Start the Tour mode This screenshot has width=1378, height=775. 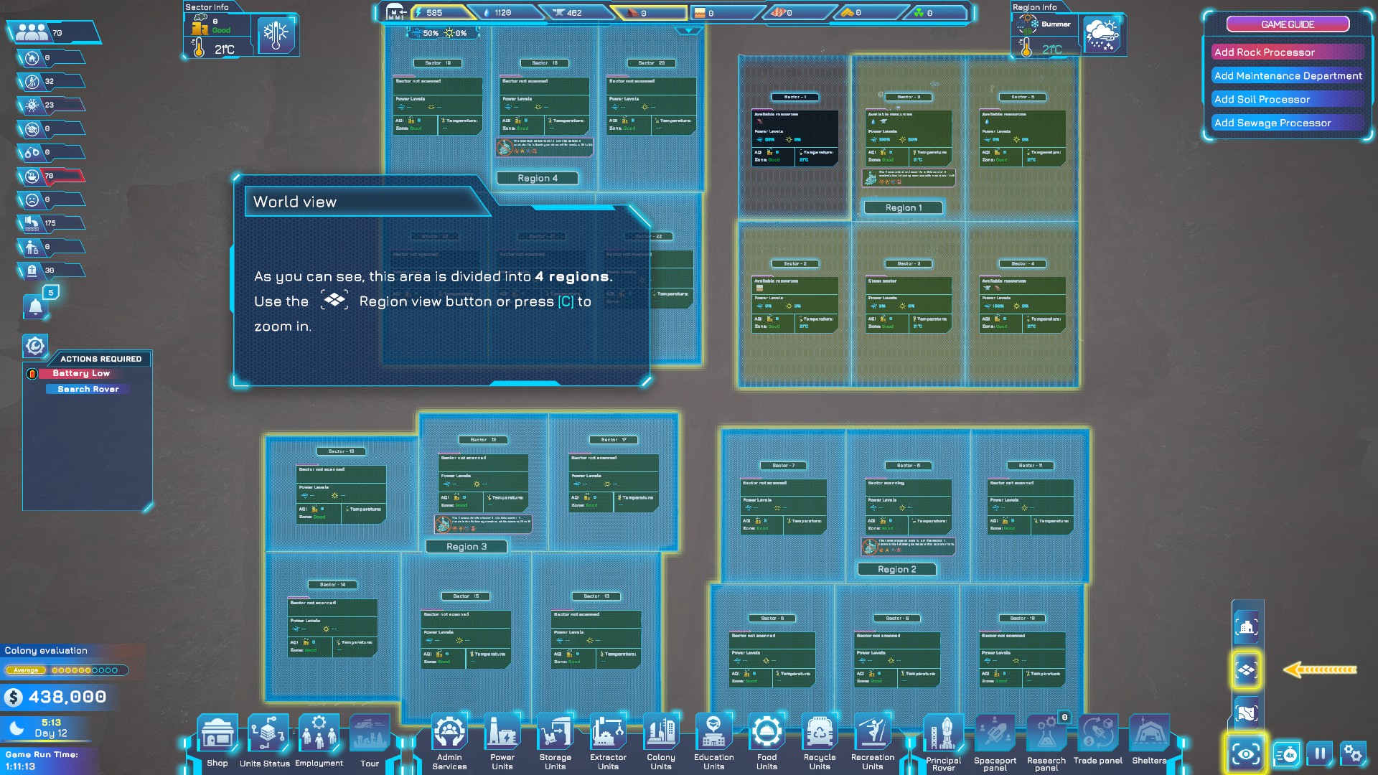pyautogui.click(x=370, y=735)
